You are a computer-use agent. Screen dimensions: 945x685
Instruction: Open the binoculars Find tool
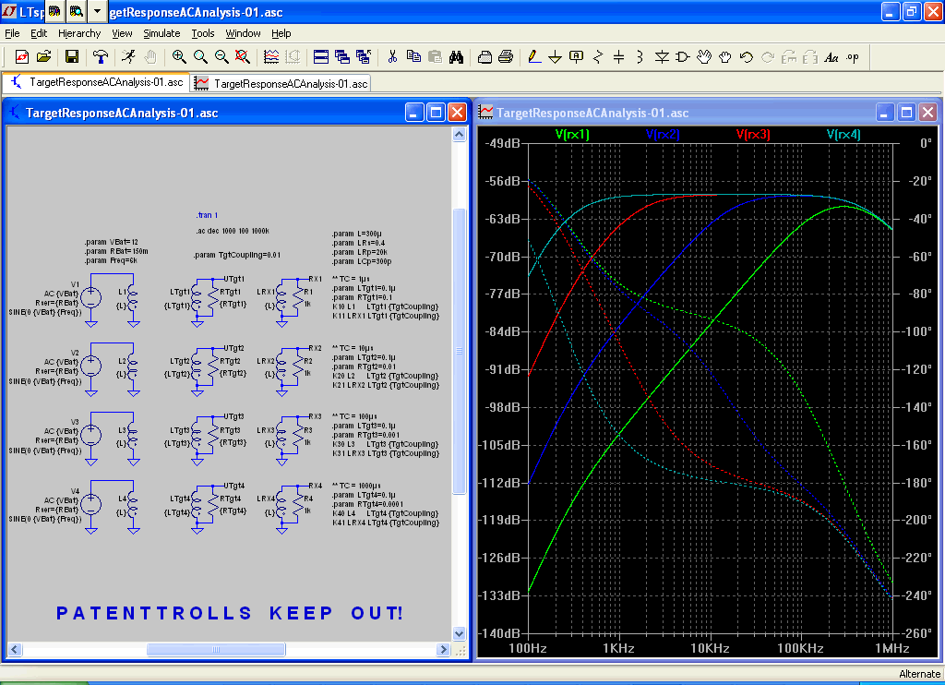456,56
